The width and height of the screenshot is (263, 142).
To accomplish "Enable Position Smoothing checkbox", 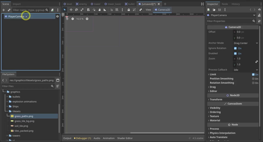I will [x=253, y=79].
